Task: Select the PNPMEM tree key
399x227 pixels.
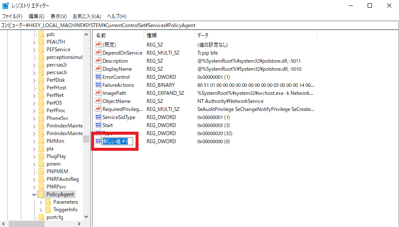Action: tap(57, 172)
